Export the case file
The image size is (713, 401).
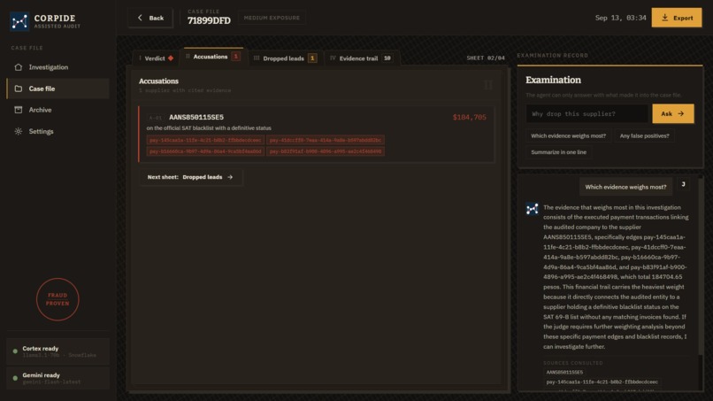pyautogui.click(x=676, y=18)
